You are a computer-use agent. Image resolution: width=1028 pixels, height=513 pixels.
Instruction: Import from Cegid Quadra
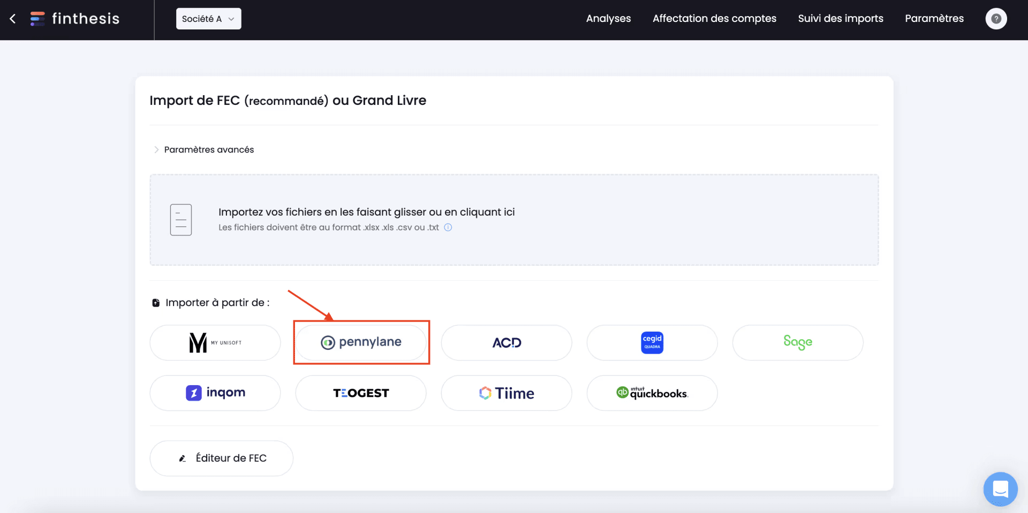(652, 343)
